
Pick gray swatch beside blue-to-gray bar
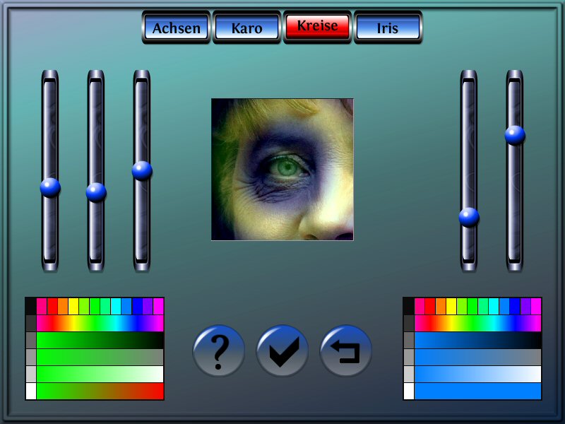409,358
